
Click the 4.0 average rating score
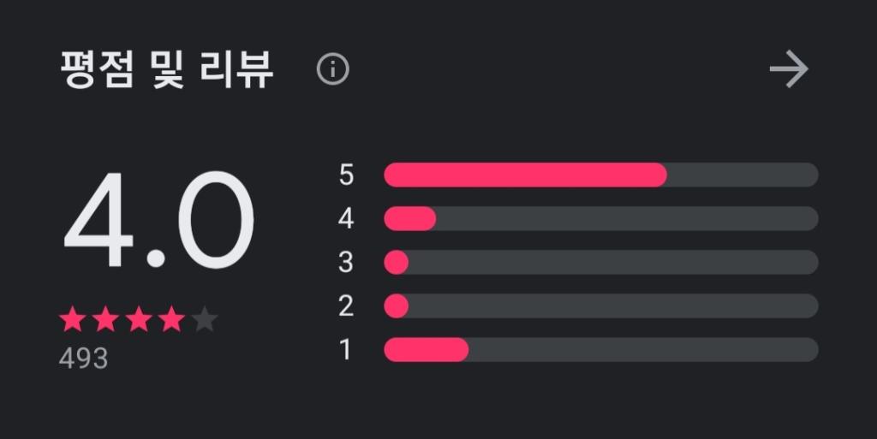(159, 220)
